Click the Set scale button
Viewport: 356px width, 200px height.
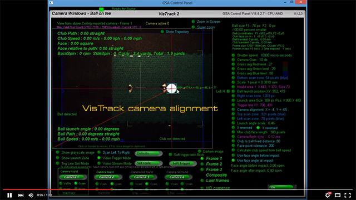(149, 163)
